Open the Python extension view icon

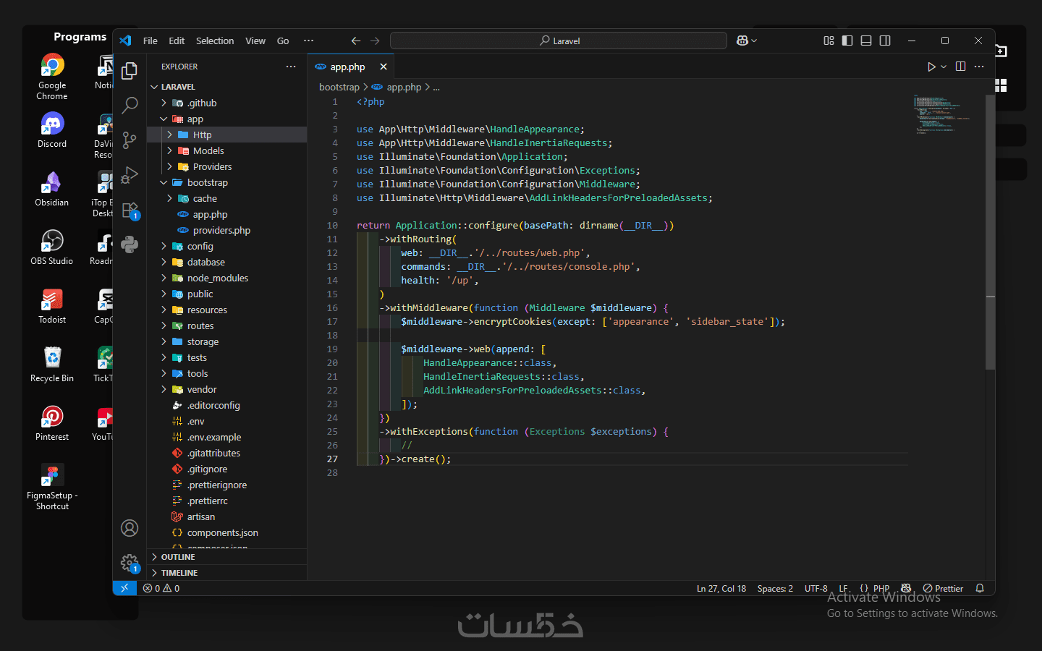pyautogui.click(x=130, y=244)
